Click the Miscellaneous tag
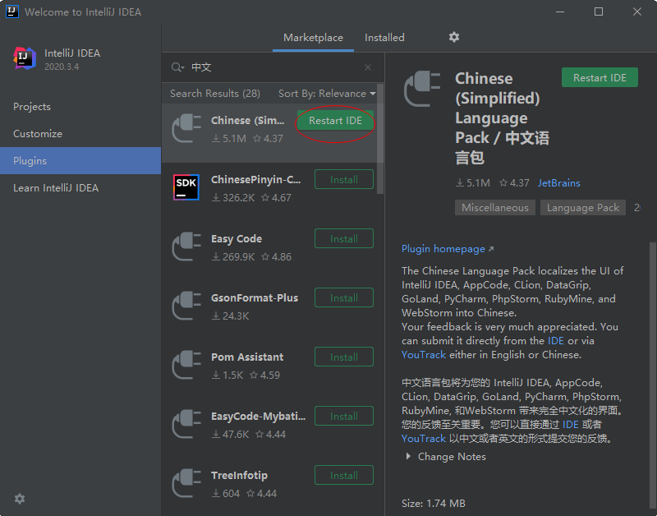The image size is (657, 516). tap(495, 208)
